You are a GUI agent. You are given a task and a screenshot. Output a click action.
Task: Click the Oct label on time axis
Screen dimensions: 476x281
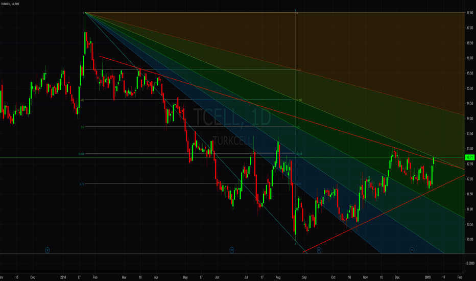pos(334,277)
